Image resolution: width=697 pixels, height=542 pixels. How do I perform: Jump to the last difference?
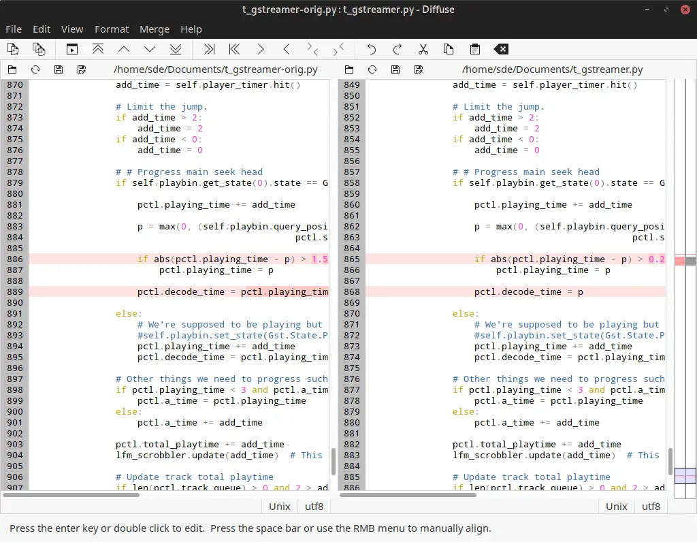click(176, 49)
